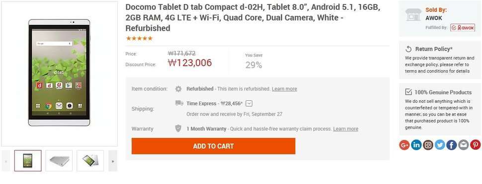The width and height of the screenshot is (482, 184).
Task: Share product on Pinterest
Action: click(475, 144)
